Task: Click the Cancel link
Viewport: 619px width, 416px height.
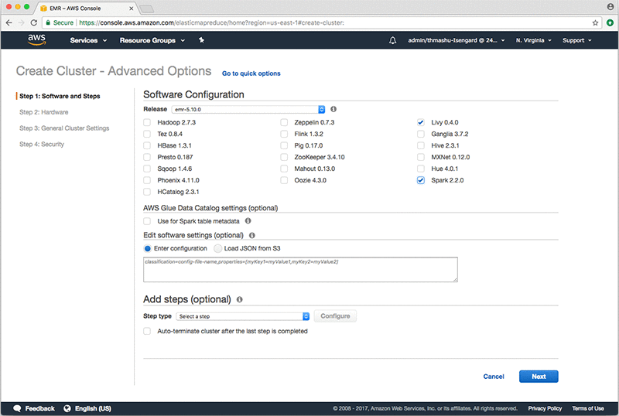Action: pyautogui.click(x=494, y=377)
